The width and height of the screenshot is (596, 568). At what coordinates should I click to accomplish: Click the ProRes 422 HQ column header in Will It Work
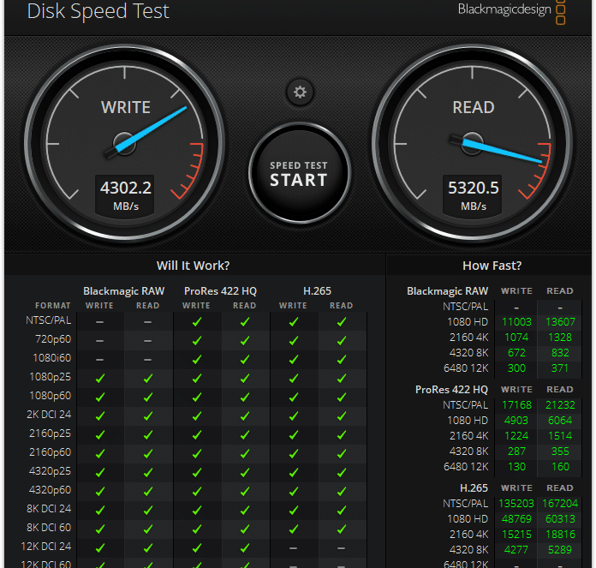click(220, 290)
